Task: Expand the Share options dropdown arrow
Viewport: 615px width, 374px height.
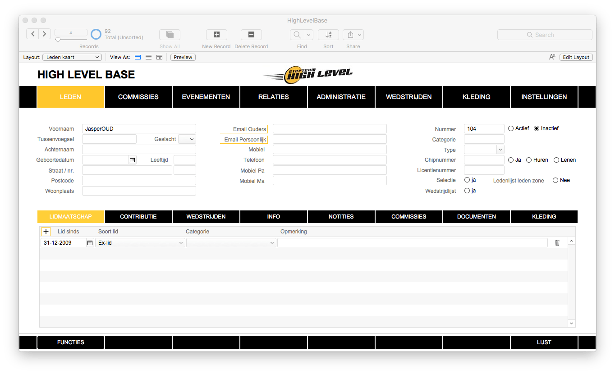Action: pos(360,35)
